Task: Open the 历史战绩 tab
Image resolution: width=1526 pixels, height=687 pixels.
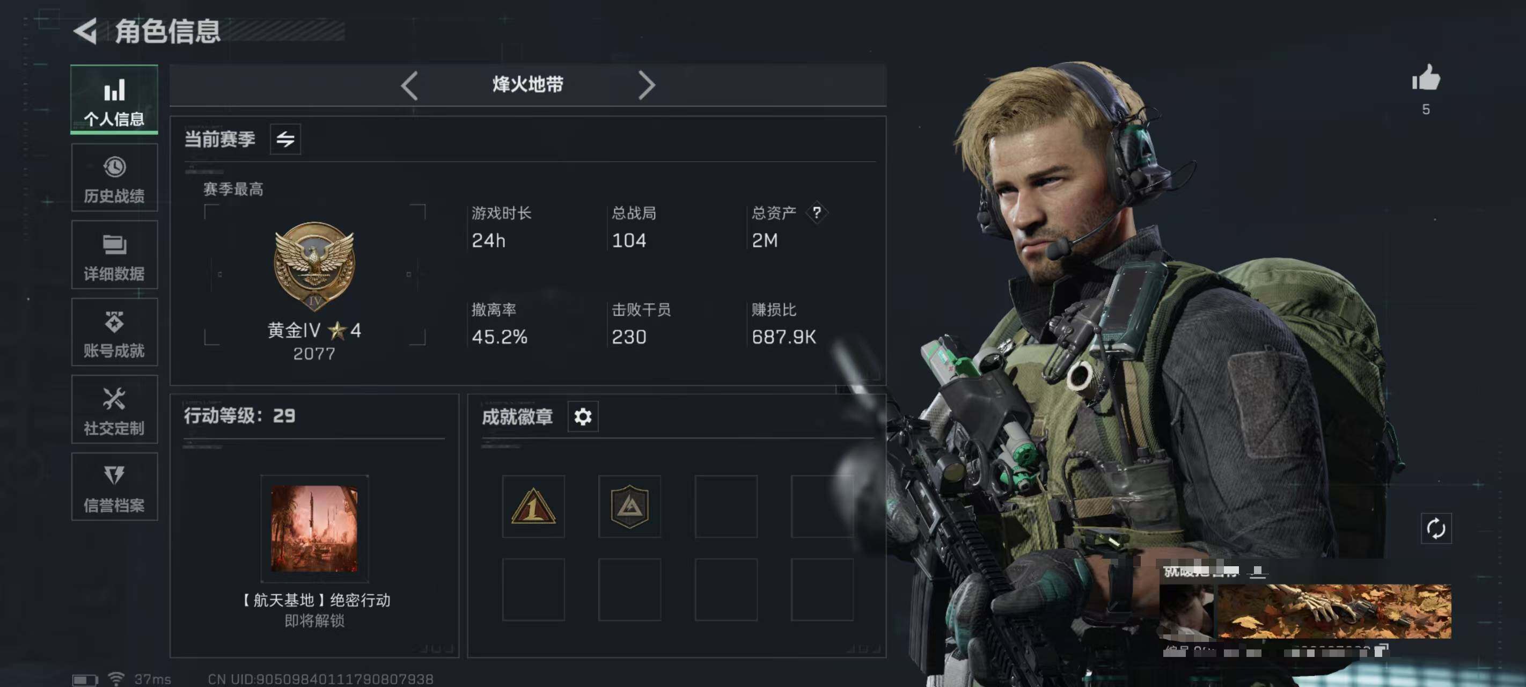Action: [x=114, y=178]
